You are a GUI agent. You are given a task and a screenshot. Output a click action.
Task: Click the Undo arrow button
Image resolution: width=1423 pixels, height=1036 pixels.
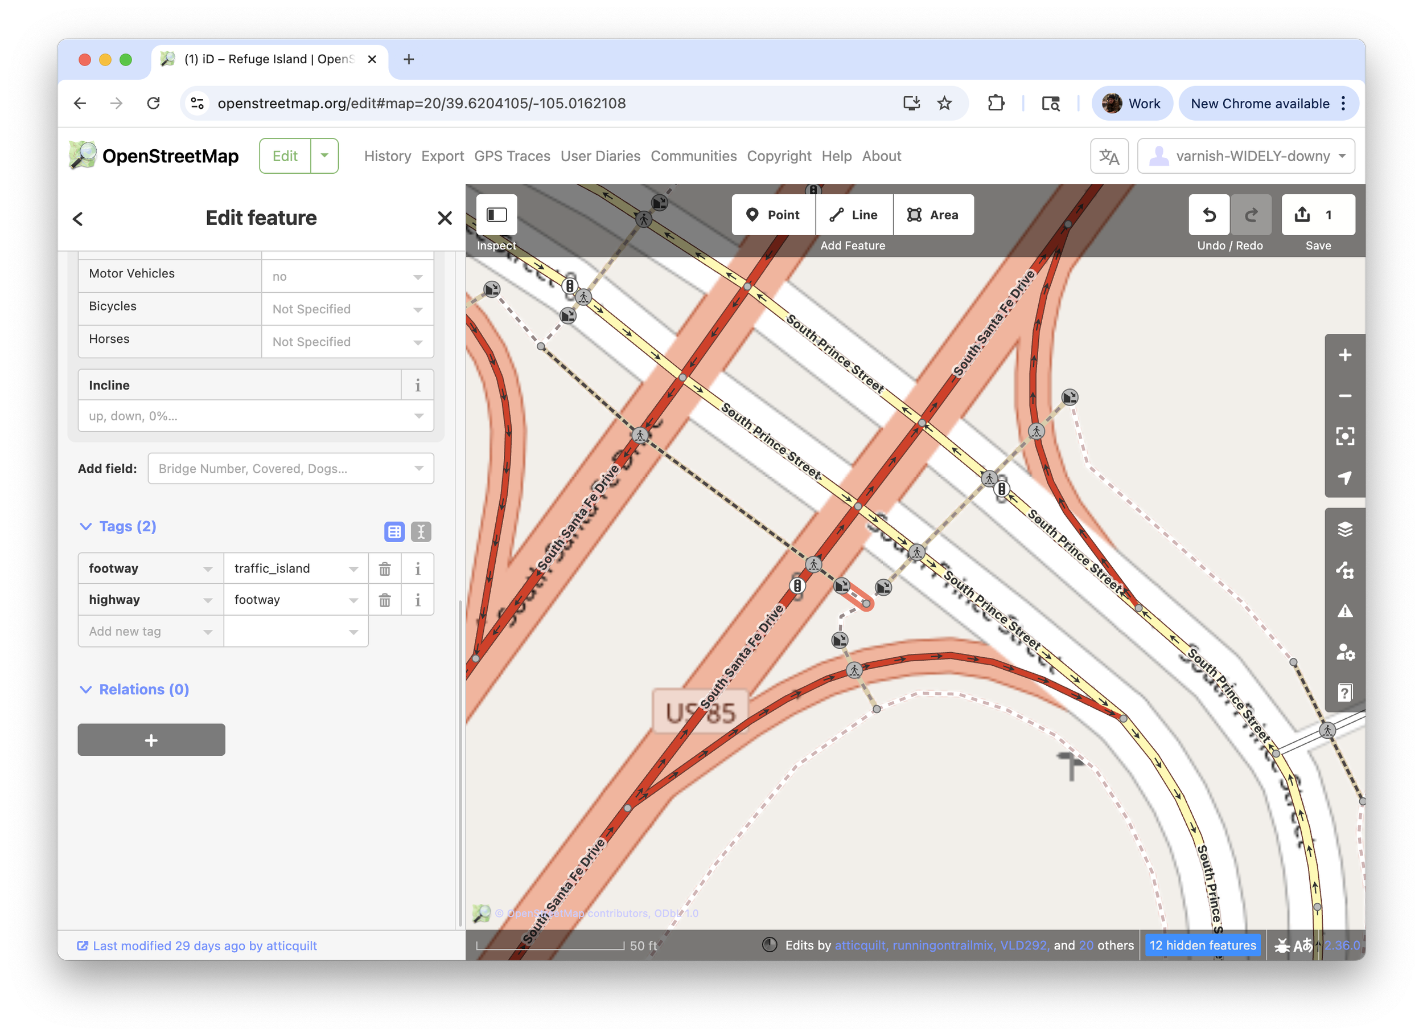pos(1209,215)
